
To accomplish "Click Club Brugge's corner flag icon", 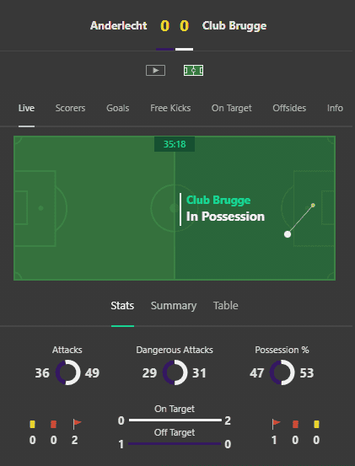I will (x=277, y=424).
